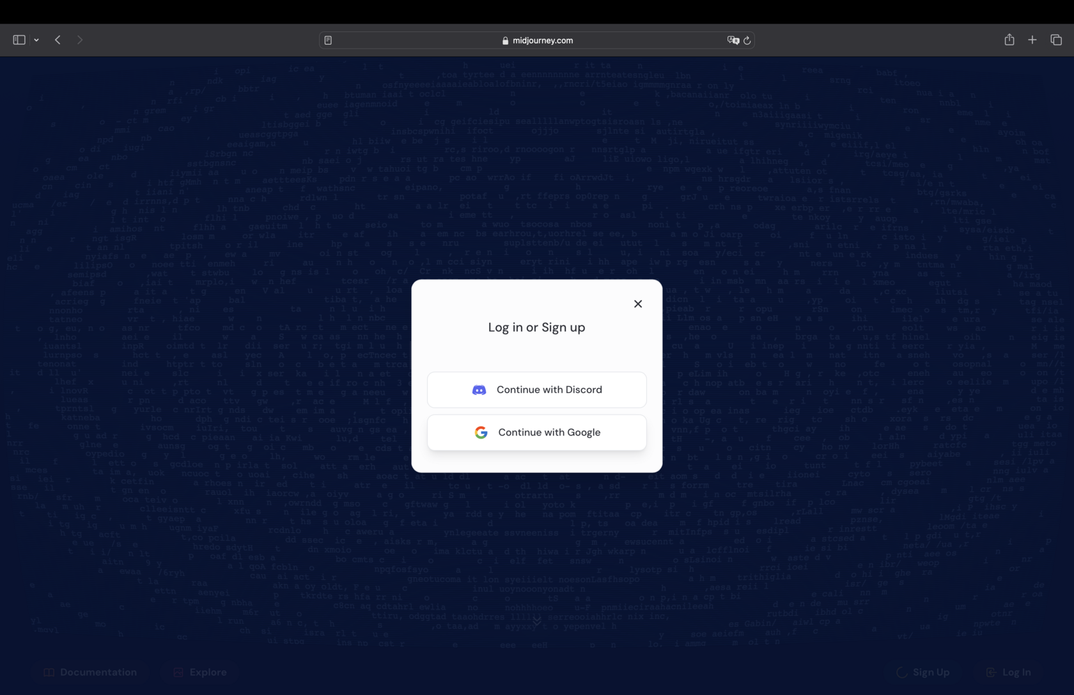Open the sidebar options dropdown arrow
This screenshot has height=695, width=1074.
(x=36, y=40)
